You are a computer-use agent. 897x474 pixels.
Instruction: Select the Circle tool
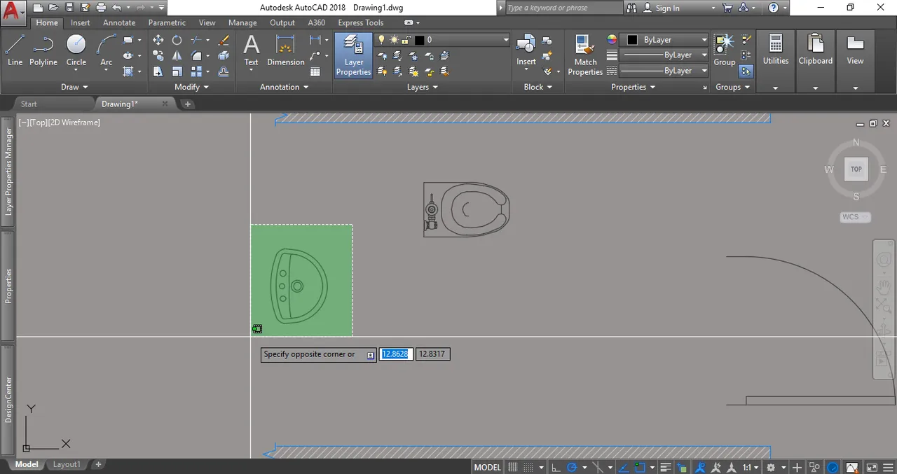[76, 51]
